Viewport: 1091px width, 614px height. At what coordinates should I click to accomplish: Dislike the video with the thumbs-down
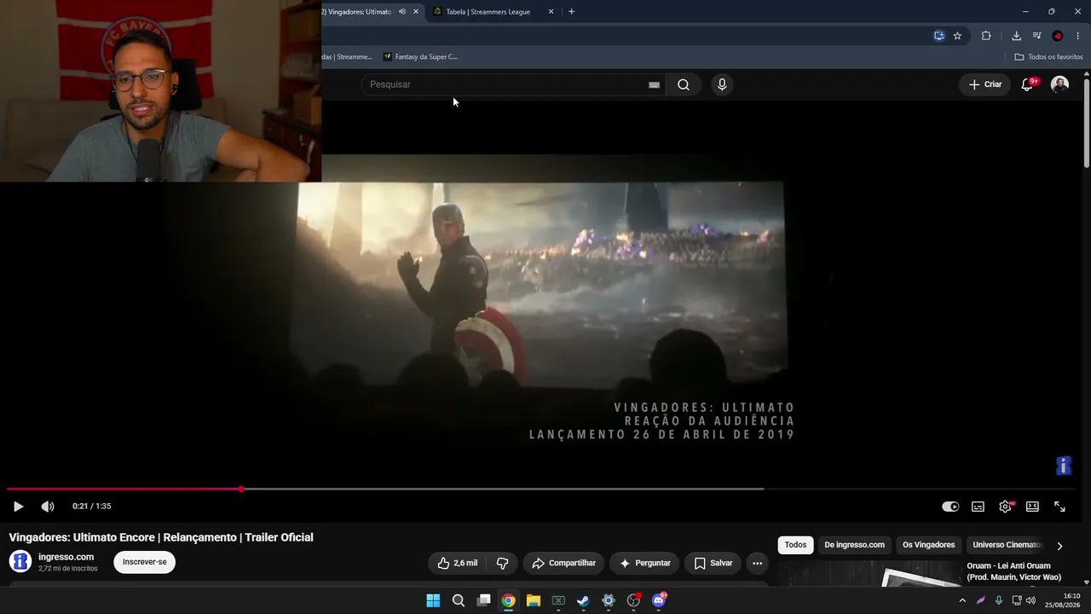pyautogui.click(x=502, y=563)
